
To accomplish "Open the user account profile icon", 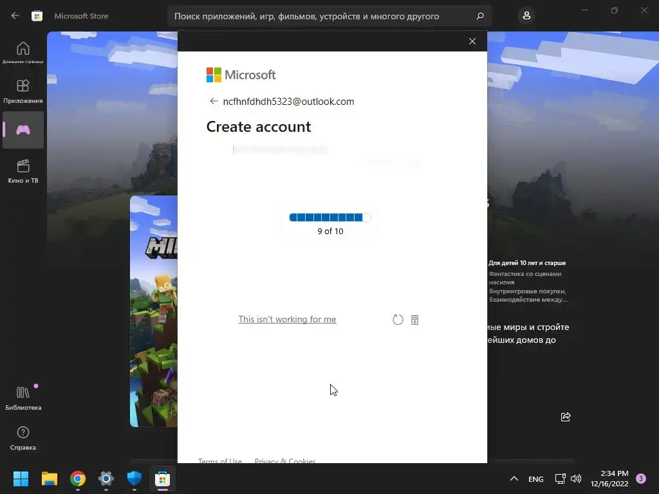I will tap(526, 16).
